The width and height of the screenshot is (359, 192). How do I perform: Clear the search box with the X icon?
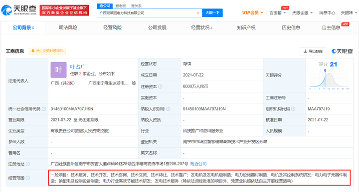(x=198, y=13)
